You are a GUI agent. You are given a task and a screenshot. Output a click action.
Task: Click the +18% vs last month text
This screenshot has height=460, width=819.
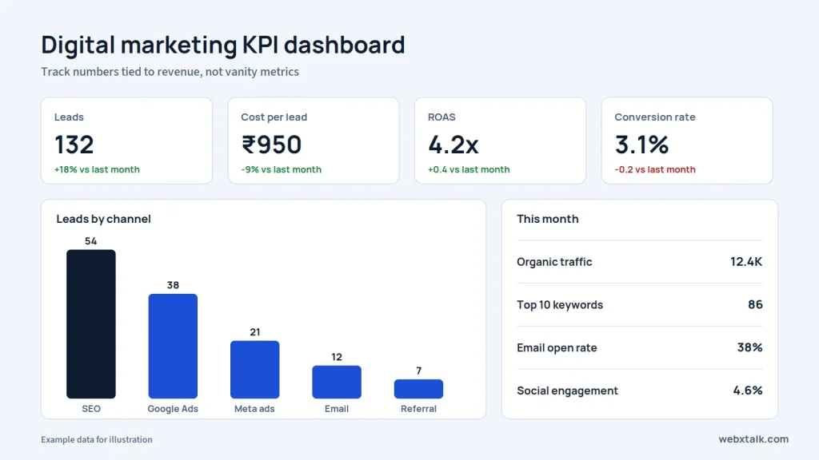(97, 169)
